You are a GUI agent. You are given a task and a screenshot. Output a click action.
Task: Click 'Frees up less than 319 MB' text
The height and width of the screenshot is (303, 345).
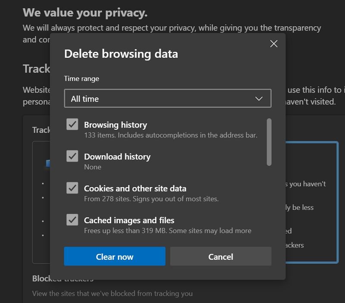point(168,231)
